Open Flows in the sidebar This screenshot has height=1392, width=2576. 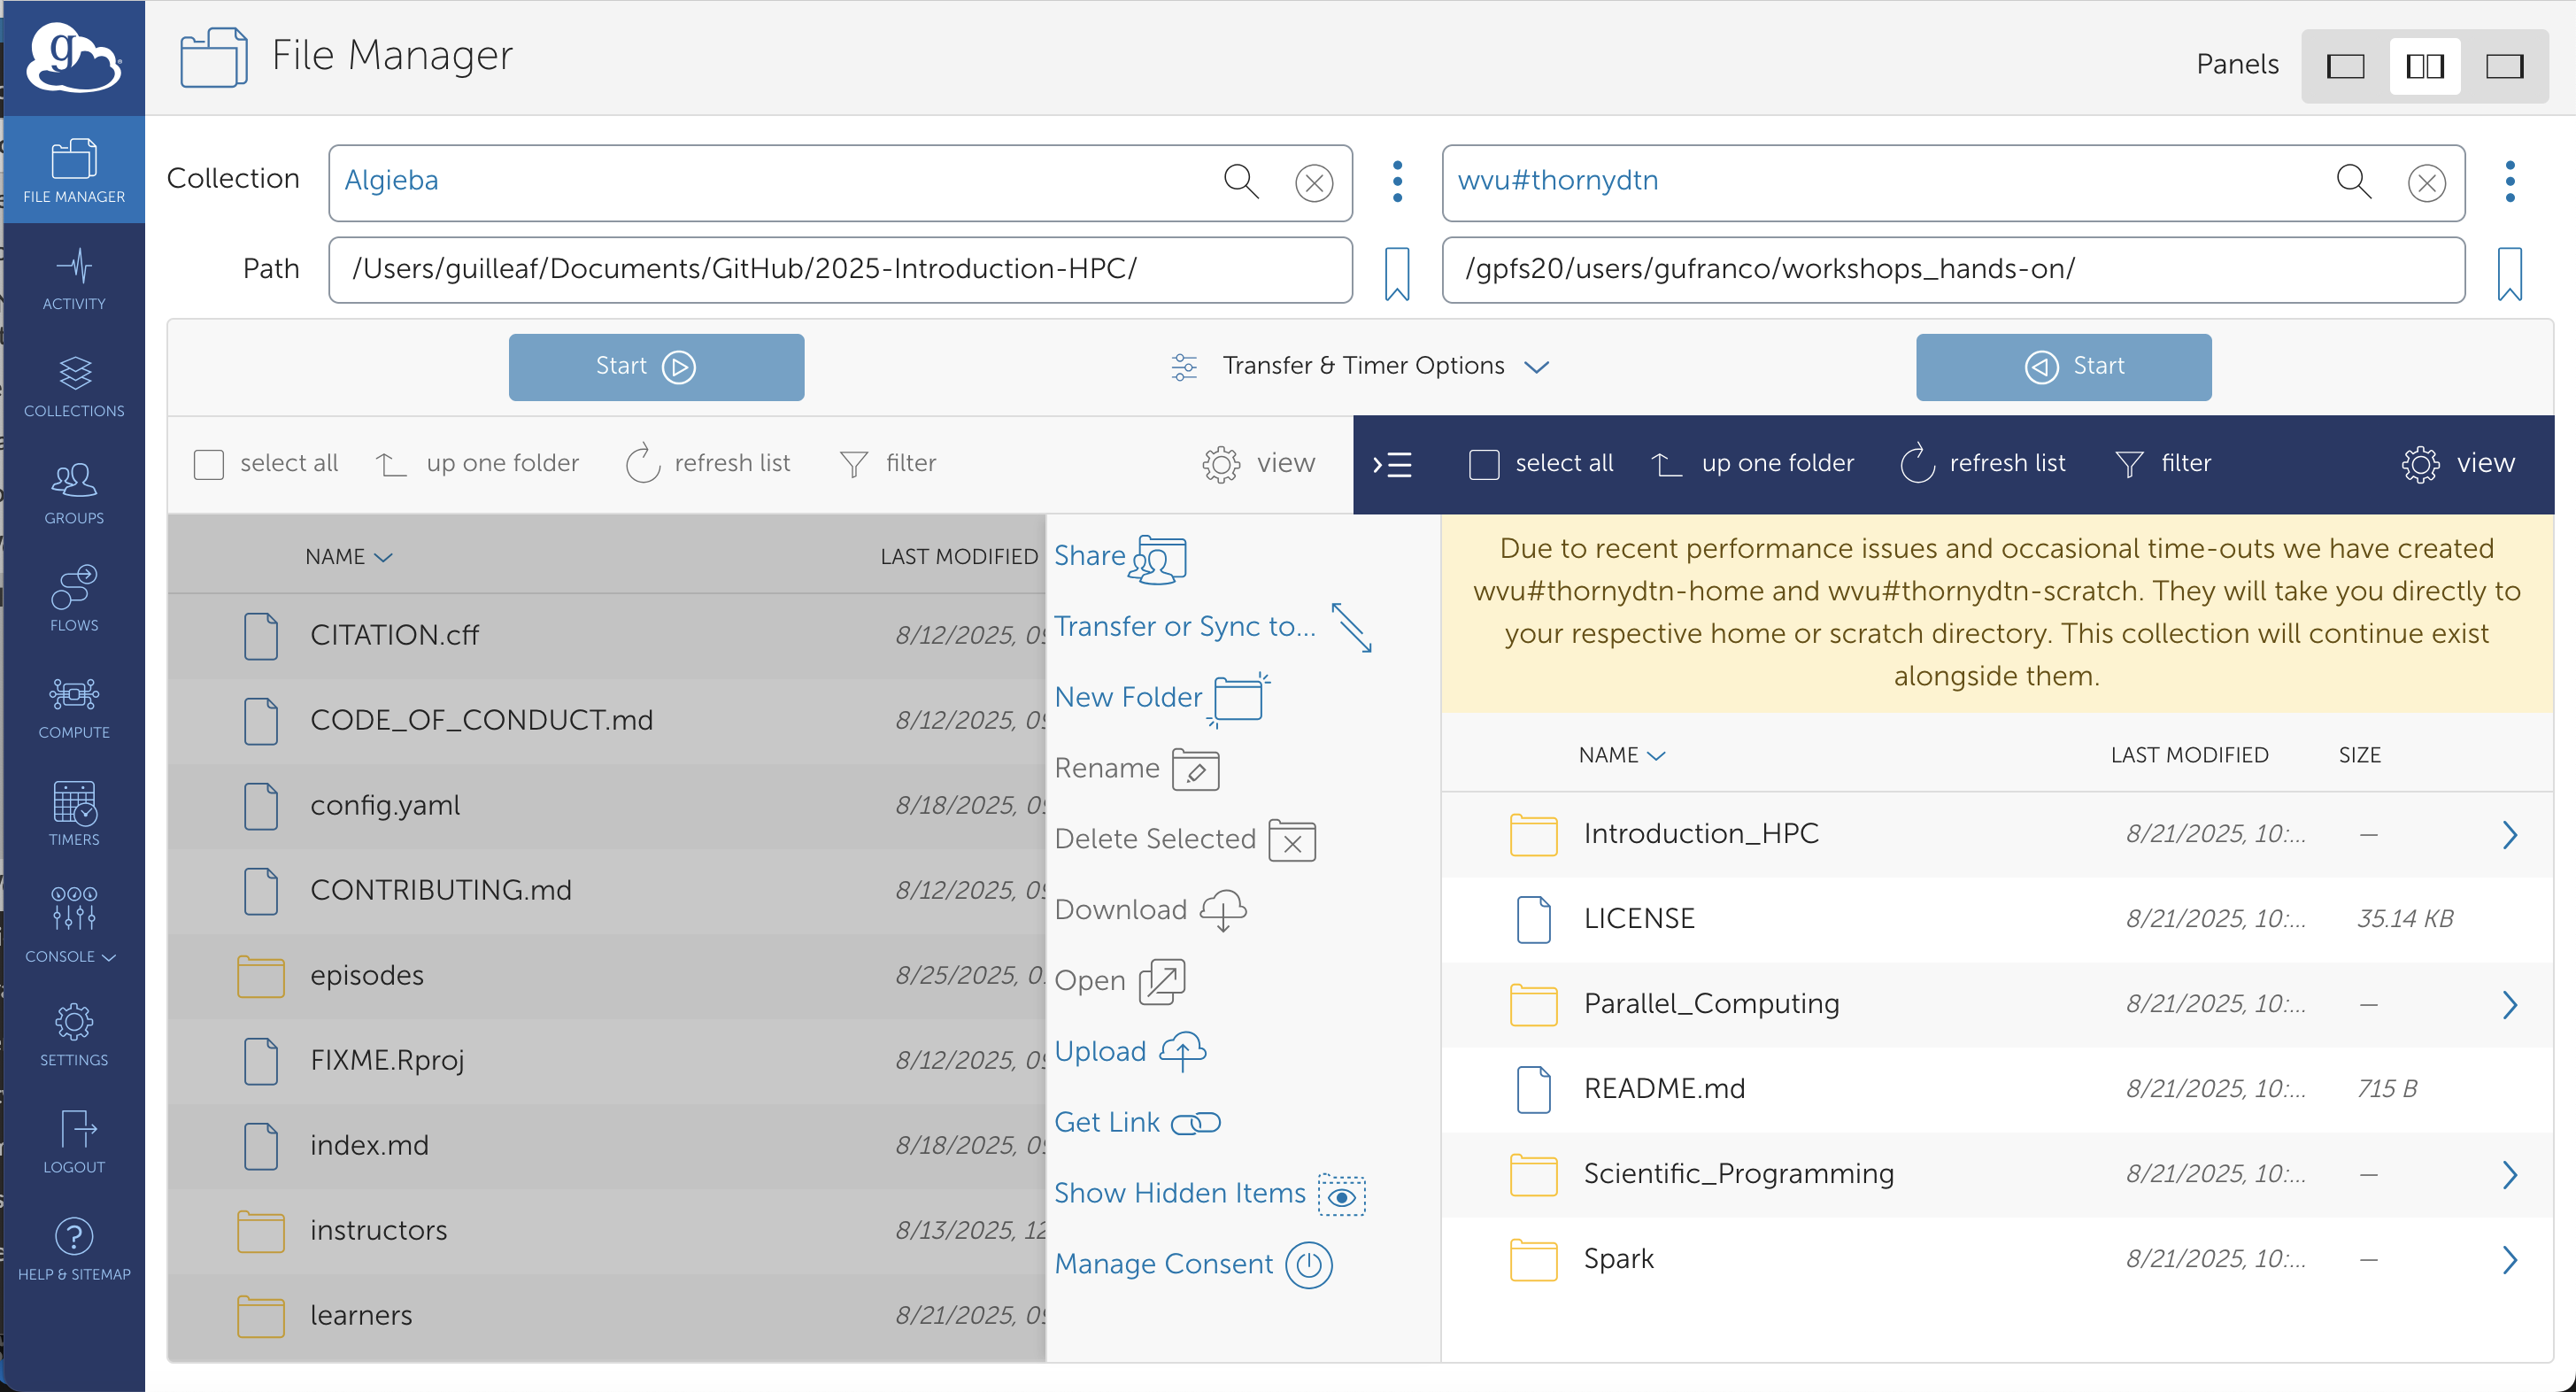pyautogui.click(x=74, y=600)
